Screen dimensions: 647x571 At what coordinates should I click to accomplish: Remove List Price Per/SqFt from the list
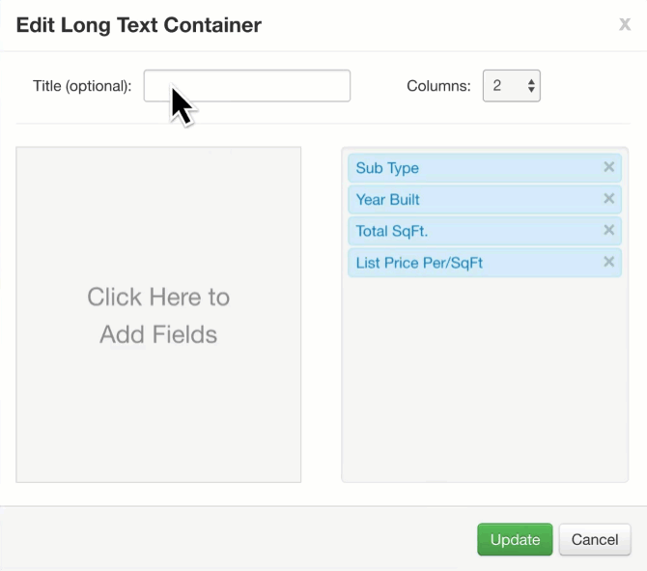[x=609, y=262]
